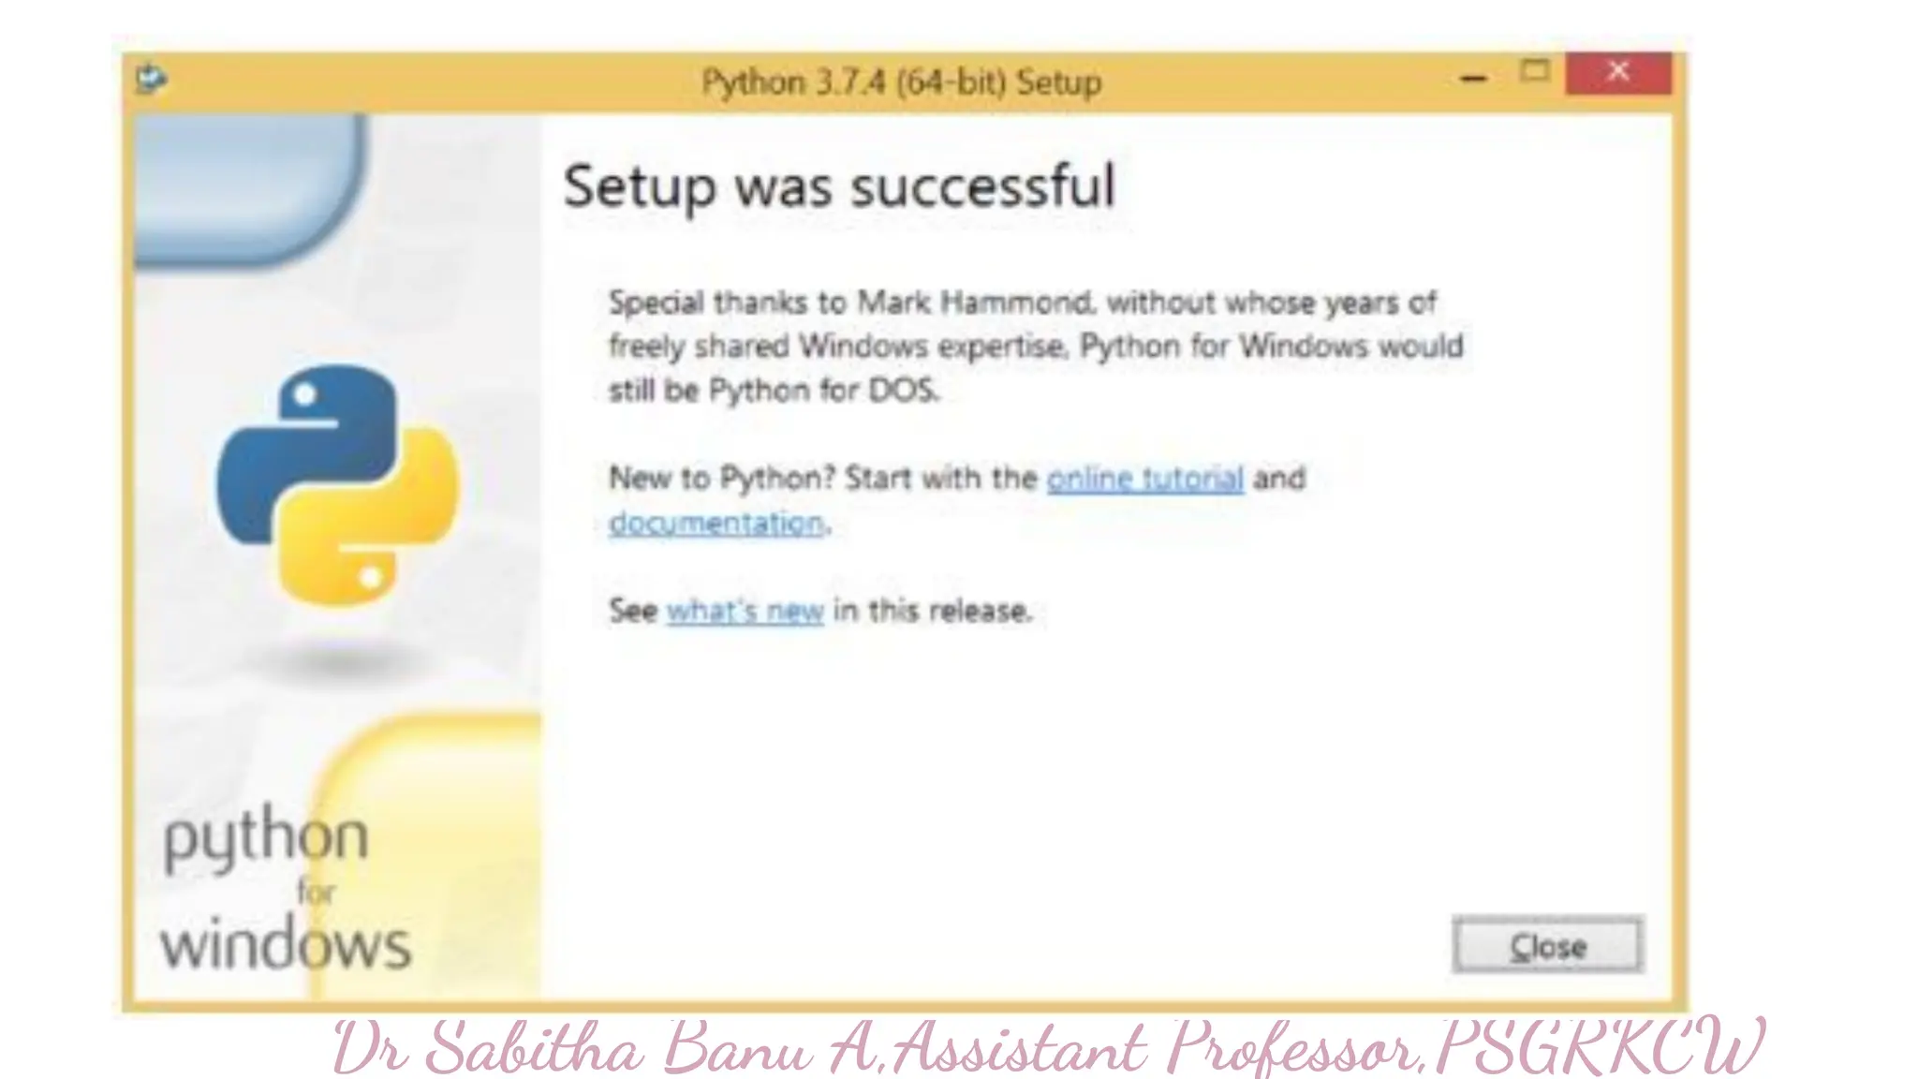Screen dimensions: 1918x1079
Task: Maximize the Python Setup window
Action: coord(1534,70)
